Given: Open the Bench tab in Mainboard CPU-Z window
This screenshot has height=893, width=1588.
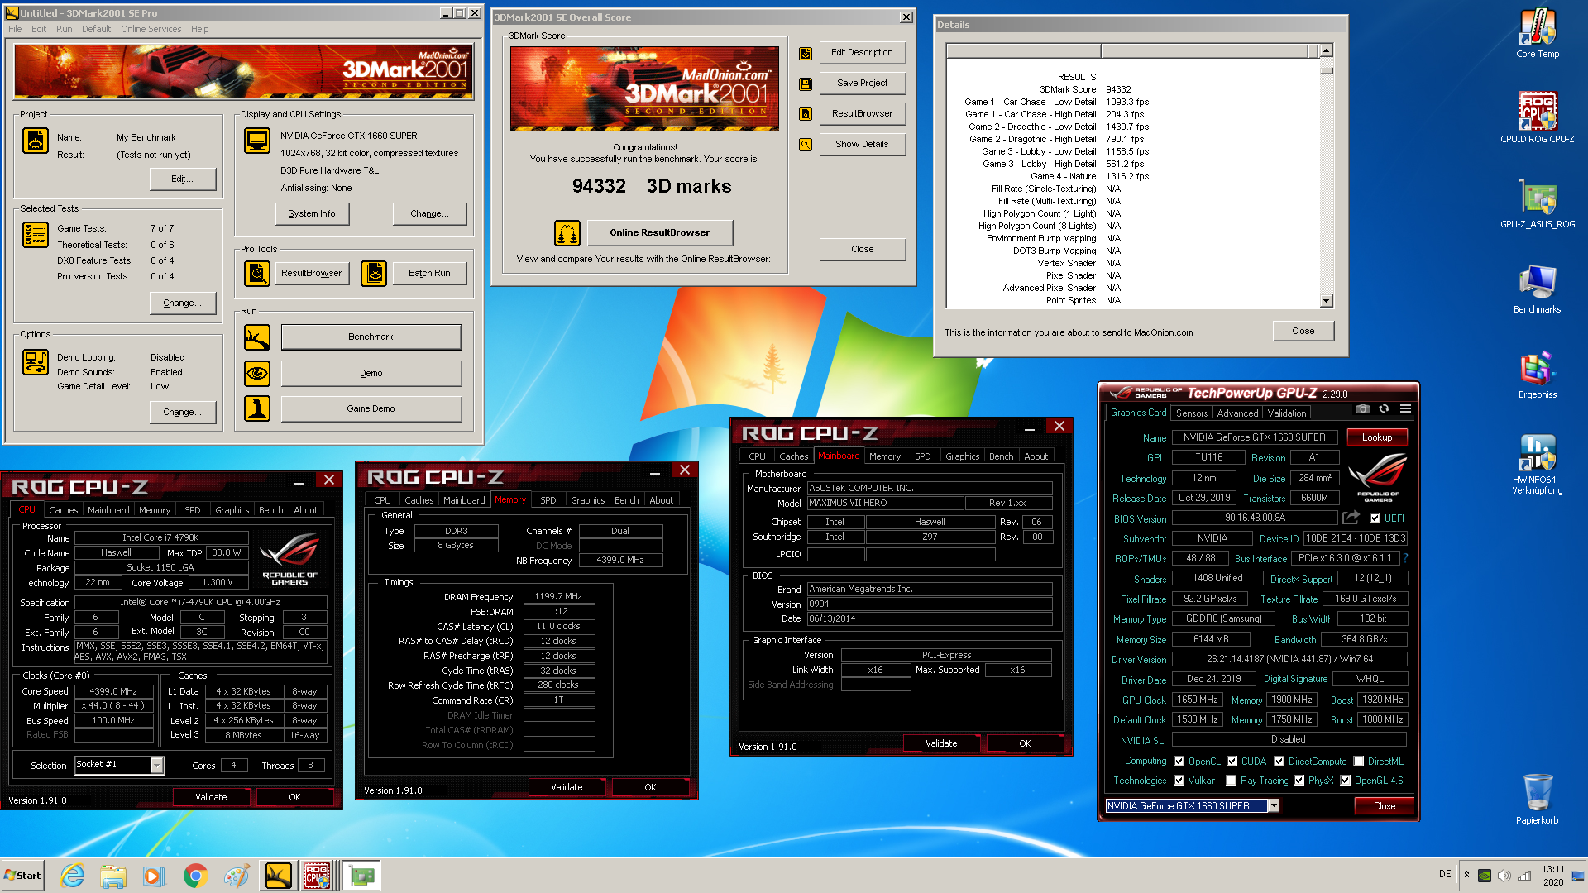Looking at the screenshot, I should tap(1001, 456).
